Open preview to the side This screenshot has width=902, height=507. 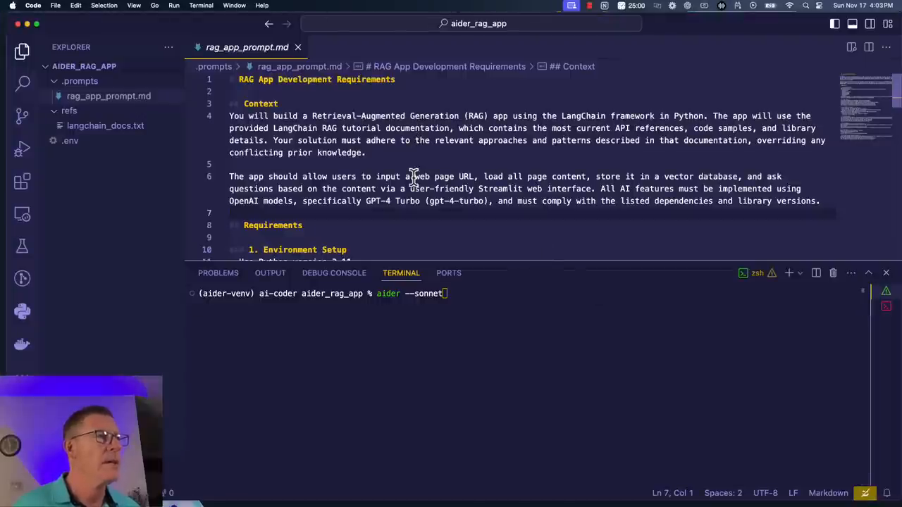point(851,47)
